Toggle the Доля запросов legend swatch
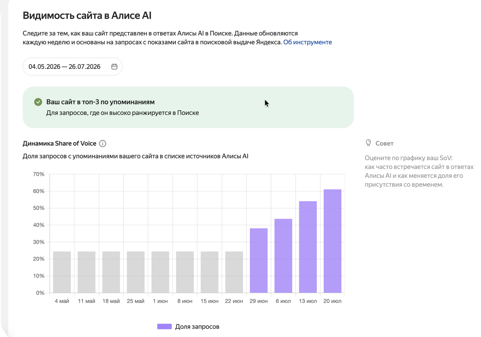Screen dimensions: 481x337 click(x=165, y=327)
